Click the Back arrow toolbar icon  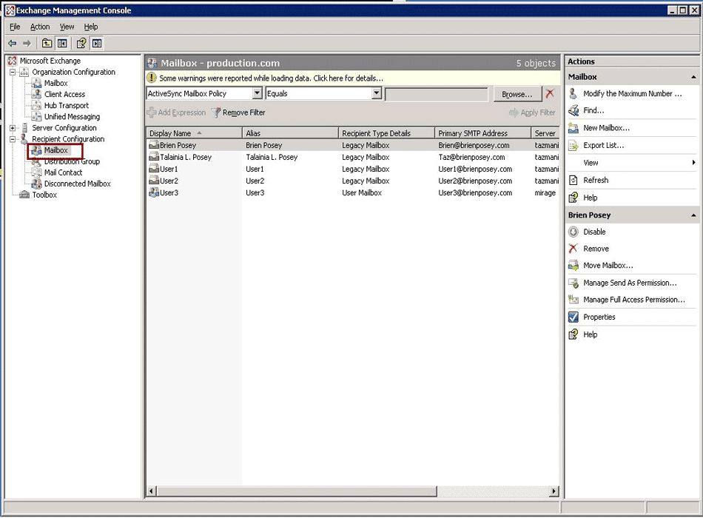coord(13,44)
